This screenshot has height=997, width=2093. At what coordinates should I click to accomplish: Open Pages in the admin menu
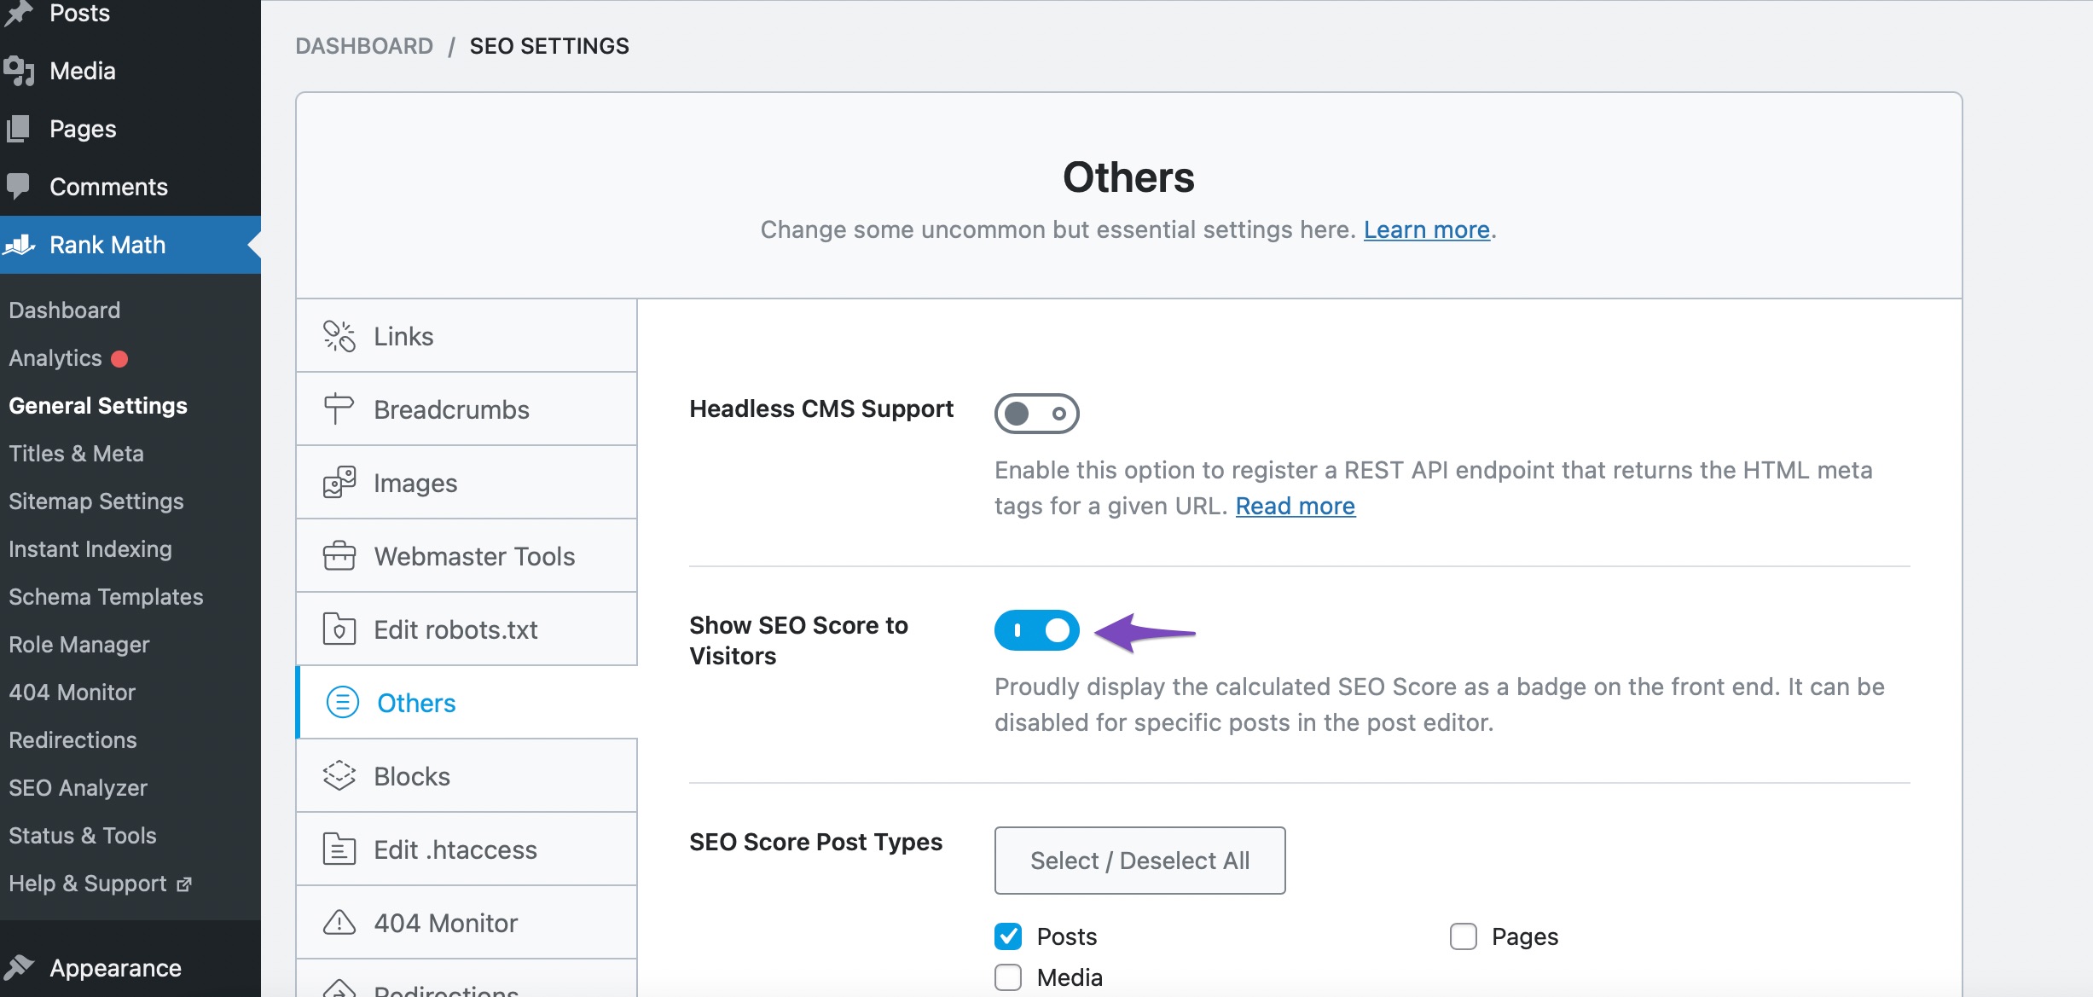[x=130, y=129]
